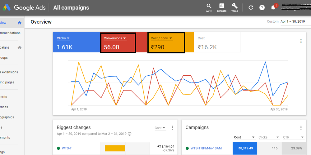Click the refresh icon in header
The width and height of the screenshot is (311, 155).
click(251, 7)
